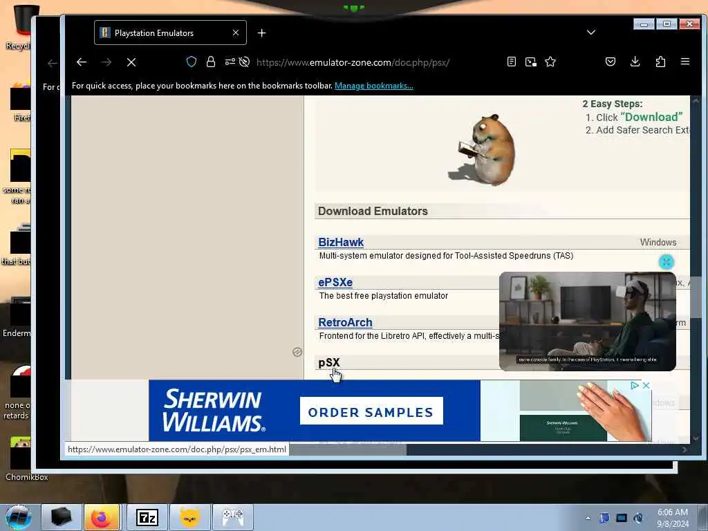Close the floating video ad

667,262
